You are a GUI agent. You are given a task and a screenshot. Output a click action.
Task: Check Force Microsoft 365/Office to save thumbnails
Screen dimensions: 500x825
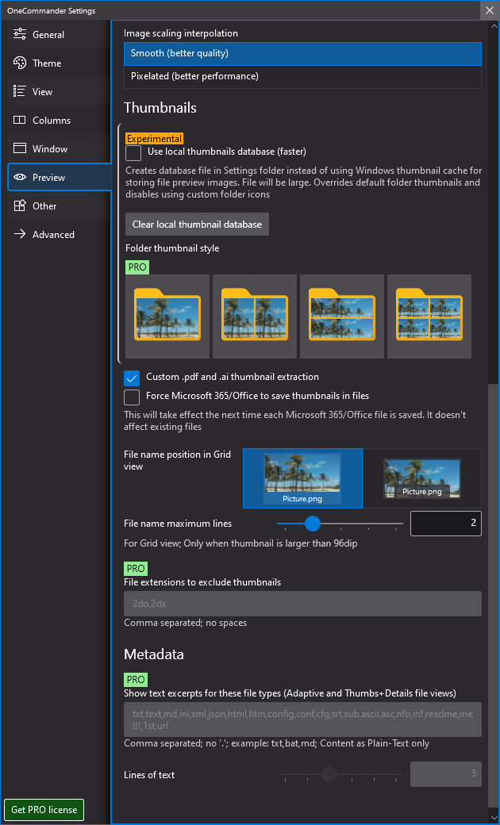point(132,396)
